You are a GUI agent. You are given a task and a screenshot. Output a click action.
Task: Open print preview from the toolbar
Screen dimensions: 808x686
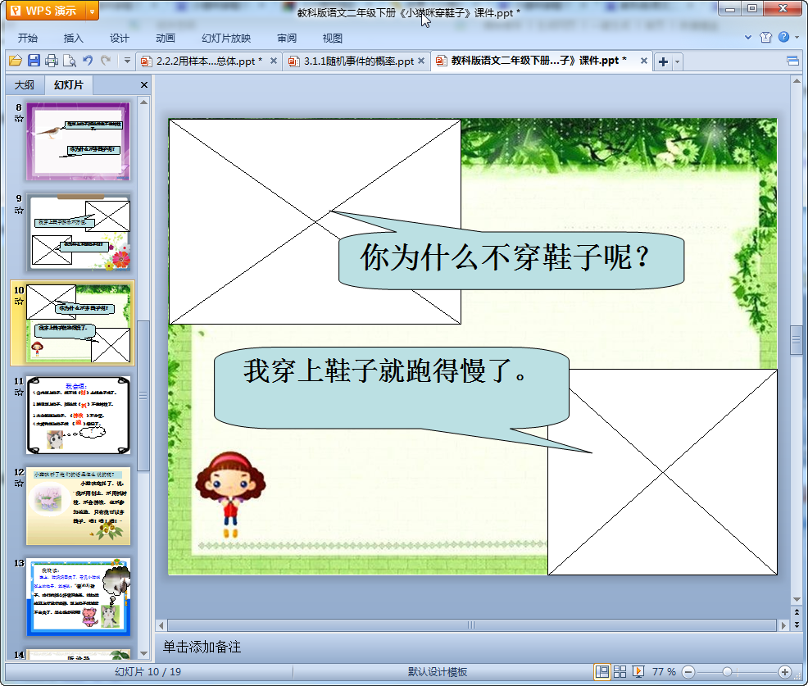(x=70, y=61)
